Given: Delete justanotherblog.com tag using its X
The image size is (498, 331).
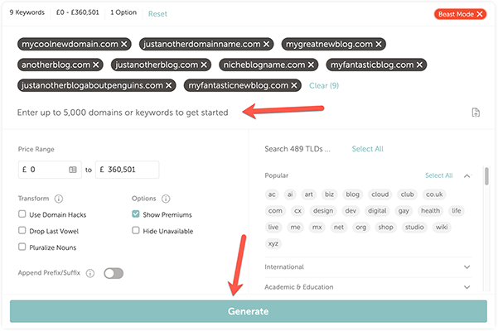Looking at the screenshot, I should pos(204,65).
